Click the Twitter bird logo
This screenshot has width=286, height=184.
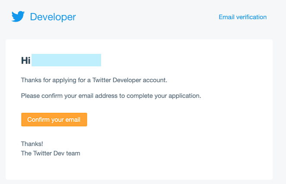tap(18, 16)
